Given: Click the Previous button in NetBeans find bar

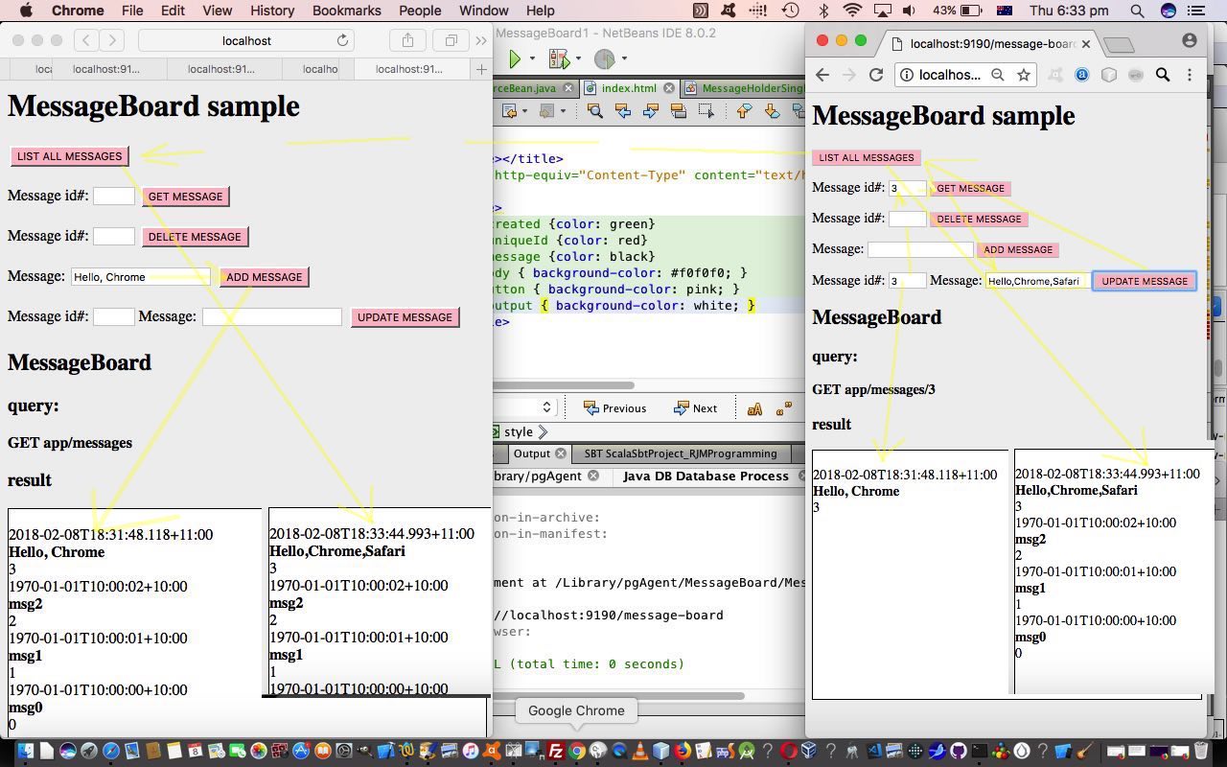Looking at the screenshot, I should coord(614,407).
